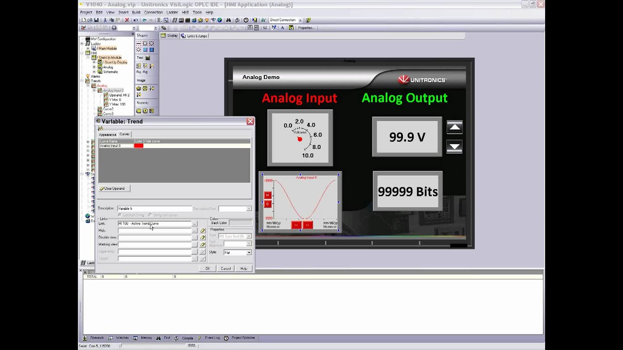Click the Save (floppy disk) toolbar icon
This screenshot has width=623, height=350.
tap(96, 20)
